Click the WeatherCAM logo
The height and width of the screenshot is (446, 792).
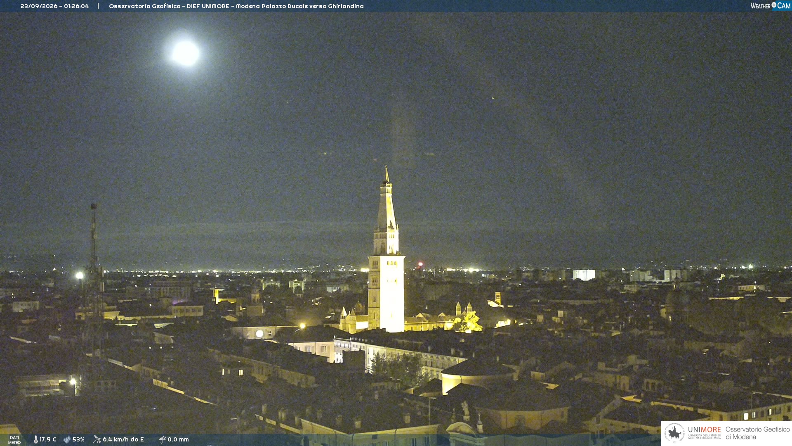coord(770,6)
